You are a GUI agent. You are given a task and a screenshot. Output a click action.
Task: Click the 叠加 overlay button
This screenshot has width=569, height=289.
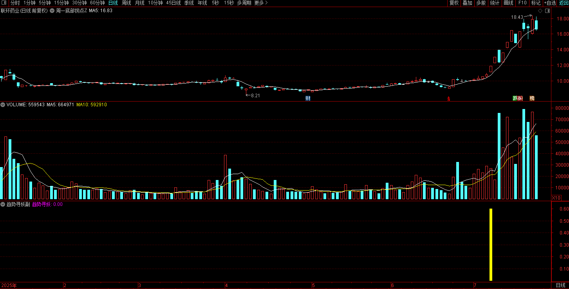click(x=467, y=3)
